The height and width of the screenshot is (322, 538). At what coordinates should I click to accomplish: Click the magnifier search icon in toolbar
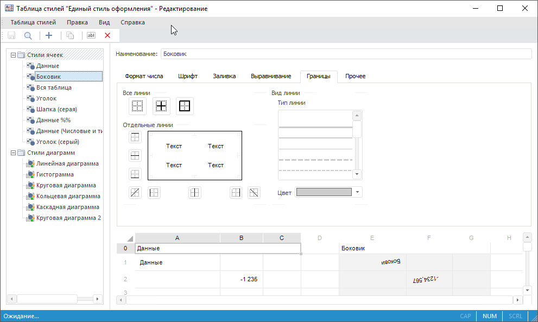pos(28,35)
